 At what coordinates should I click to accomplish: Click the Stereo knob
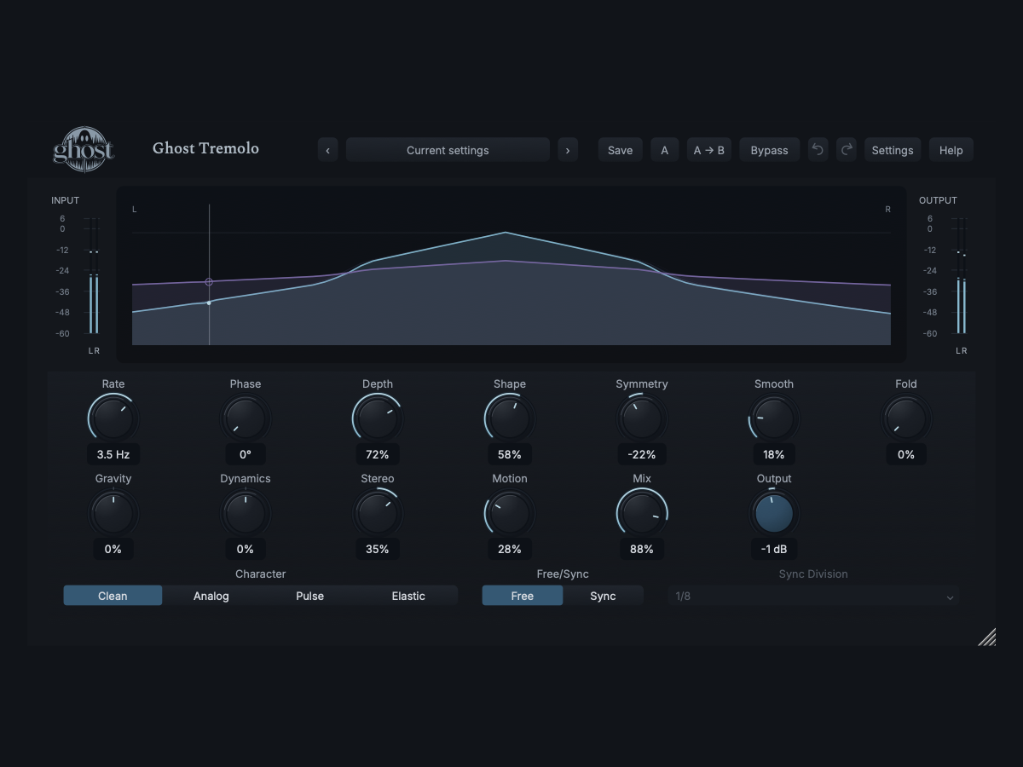[x=378, y=513]
